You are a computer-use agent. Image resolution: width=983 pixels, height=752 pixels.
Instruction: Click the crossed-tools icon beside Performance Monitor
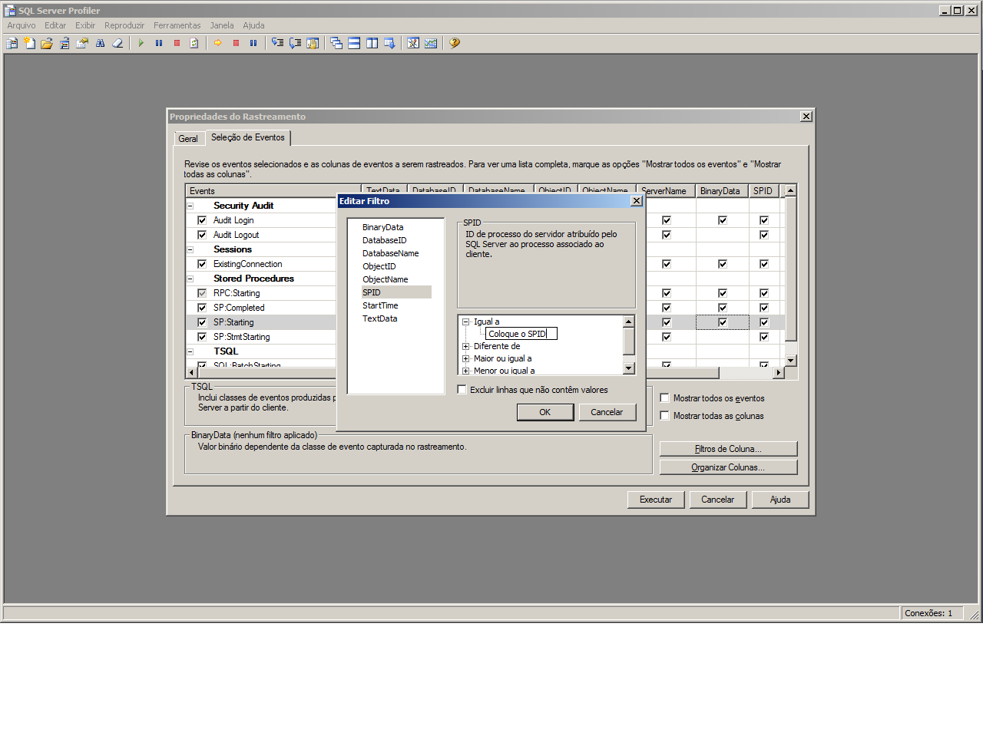413,44
